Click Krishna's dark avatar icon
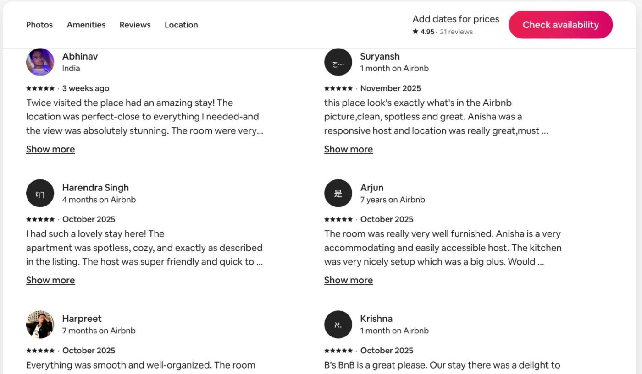This screenshot has width=642, height=374. click(x=338, y=324)
